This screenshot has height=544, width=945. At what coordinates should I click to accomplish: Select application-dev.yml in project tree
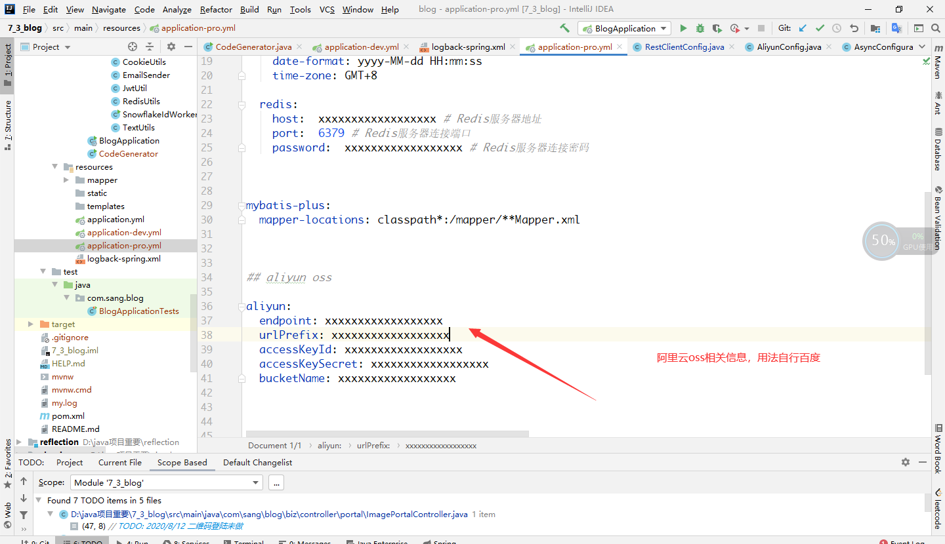124,232
